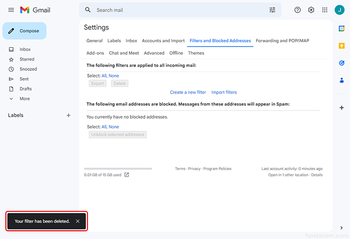The image size is (350, 239).
Task: Open the Google apps grid
Action: pyautogui.click(x=325, y=10)
